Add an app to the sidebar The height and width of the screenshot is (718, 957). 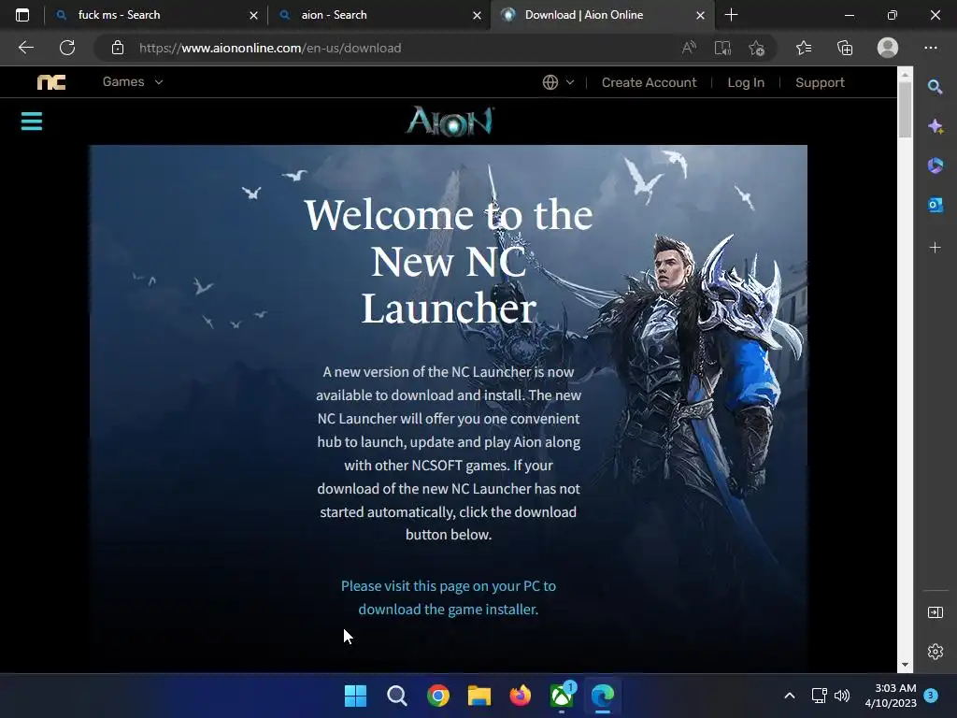935,247
